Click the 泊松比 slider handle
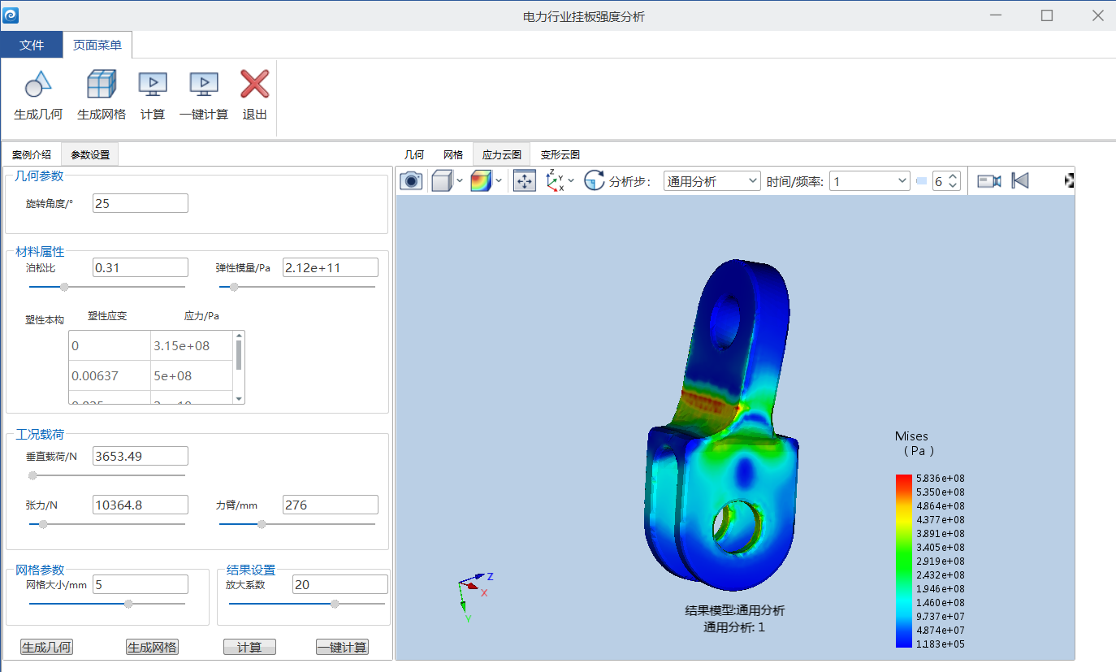Screen dimensions: 1116x672 [64, 286]
